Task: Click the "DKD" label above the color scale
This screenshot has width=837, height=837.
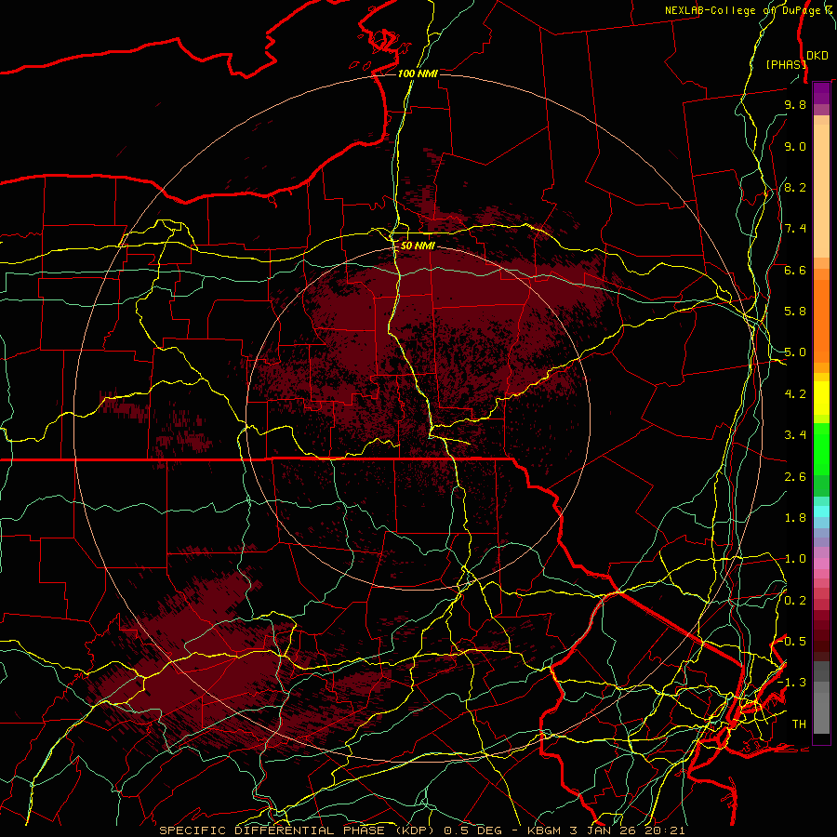Action: pos(817,55)
